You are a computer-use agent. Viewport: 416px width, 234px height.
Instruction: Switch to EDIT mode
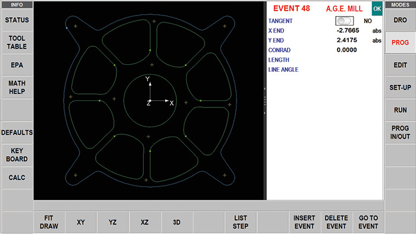coord(400,65)
